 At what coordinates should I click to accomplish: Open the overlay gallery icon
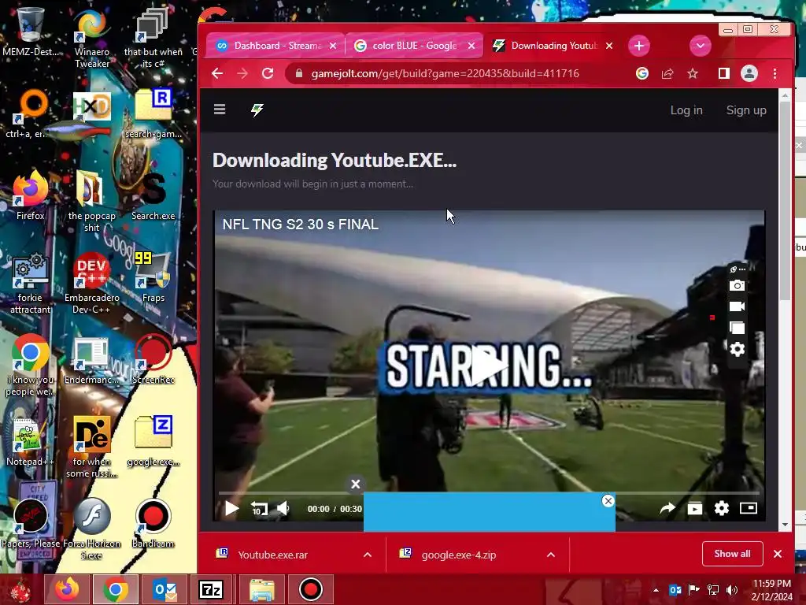(x=737, y=328)
